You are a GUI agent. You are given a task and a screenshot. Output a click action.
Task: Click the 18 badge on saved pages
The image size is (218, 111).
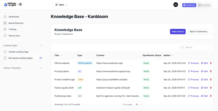[41, 58]
